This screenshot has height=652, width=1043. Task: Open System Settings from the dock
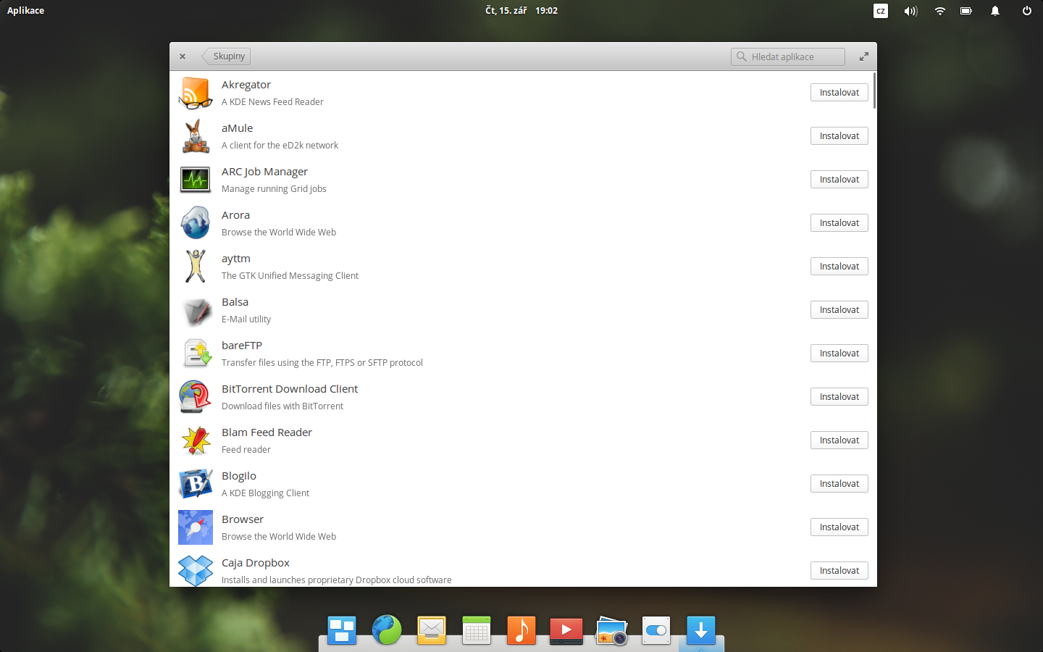(655, 630)
